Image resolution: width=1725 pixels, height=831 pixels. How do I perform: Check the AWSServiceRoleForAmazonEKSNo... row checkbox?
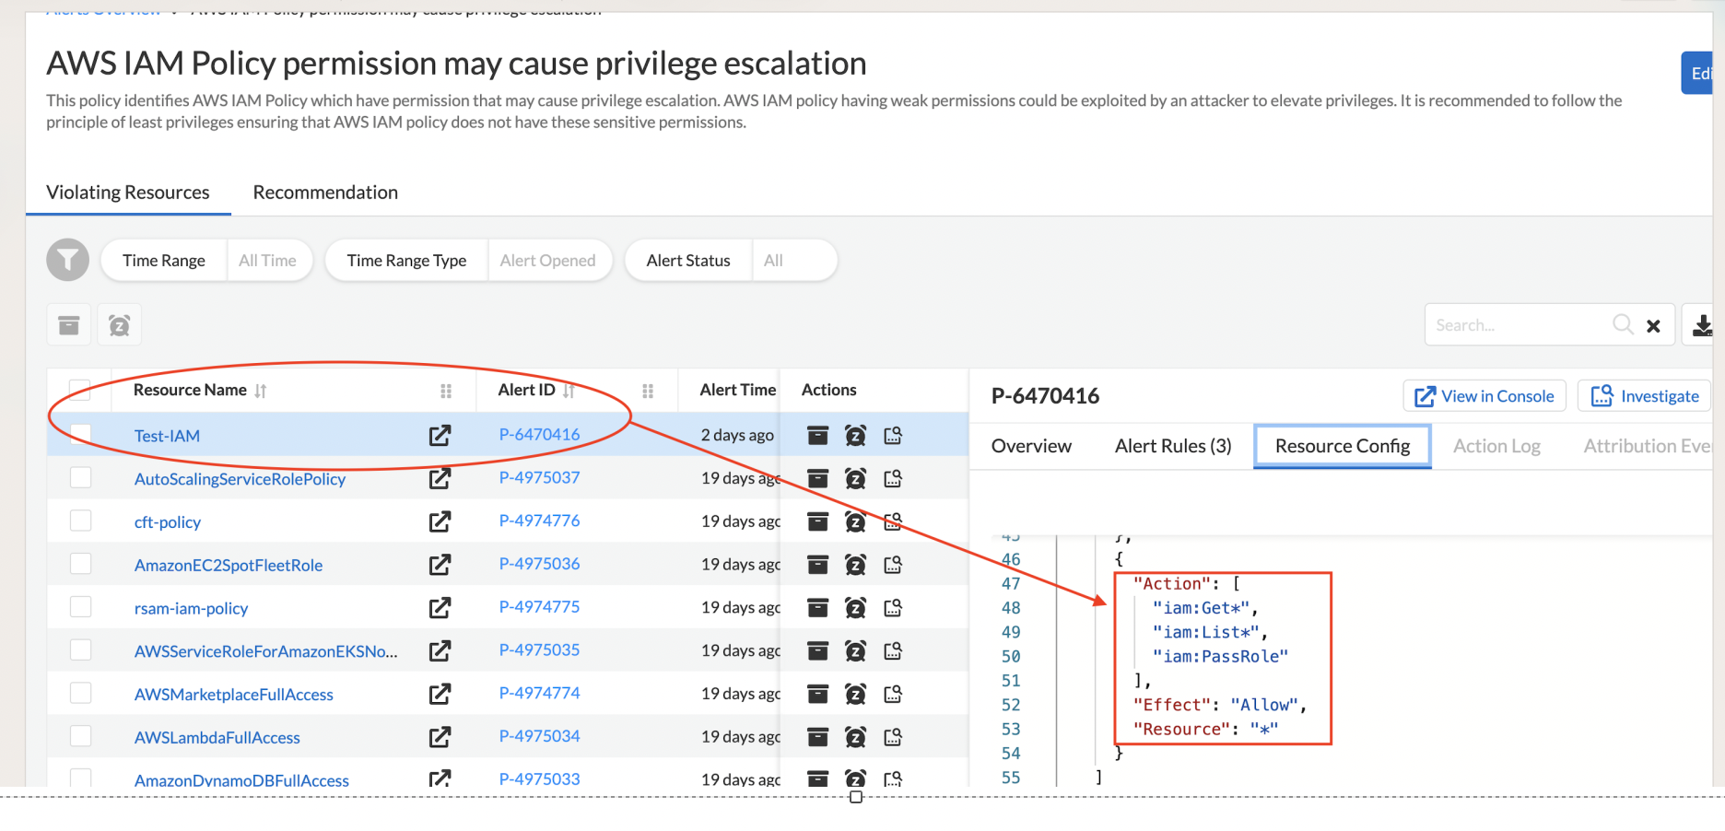(80, 650)
